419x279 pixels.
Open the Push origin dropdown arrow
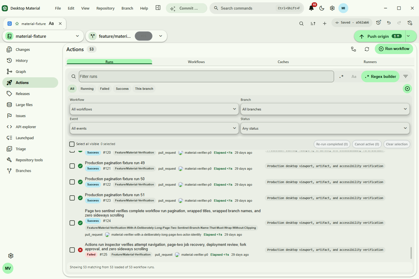(x=409, y=36)
